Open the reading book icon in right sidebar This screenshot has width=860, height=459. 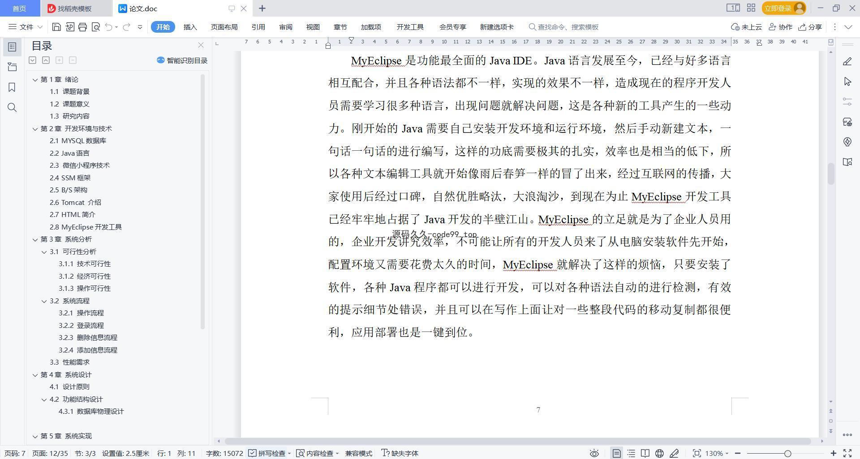[847, 162]
